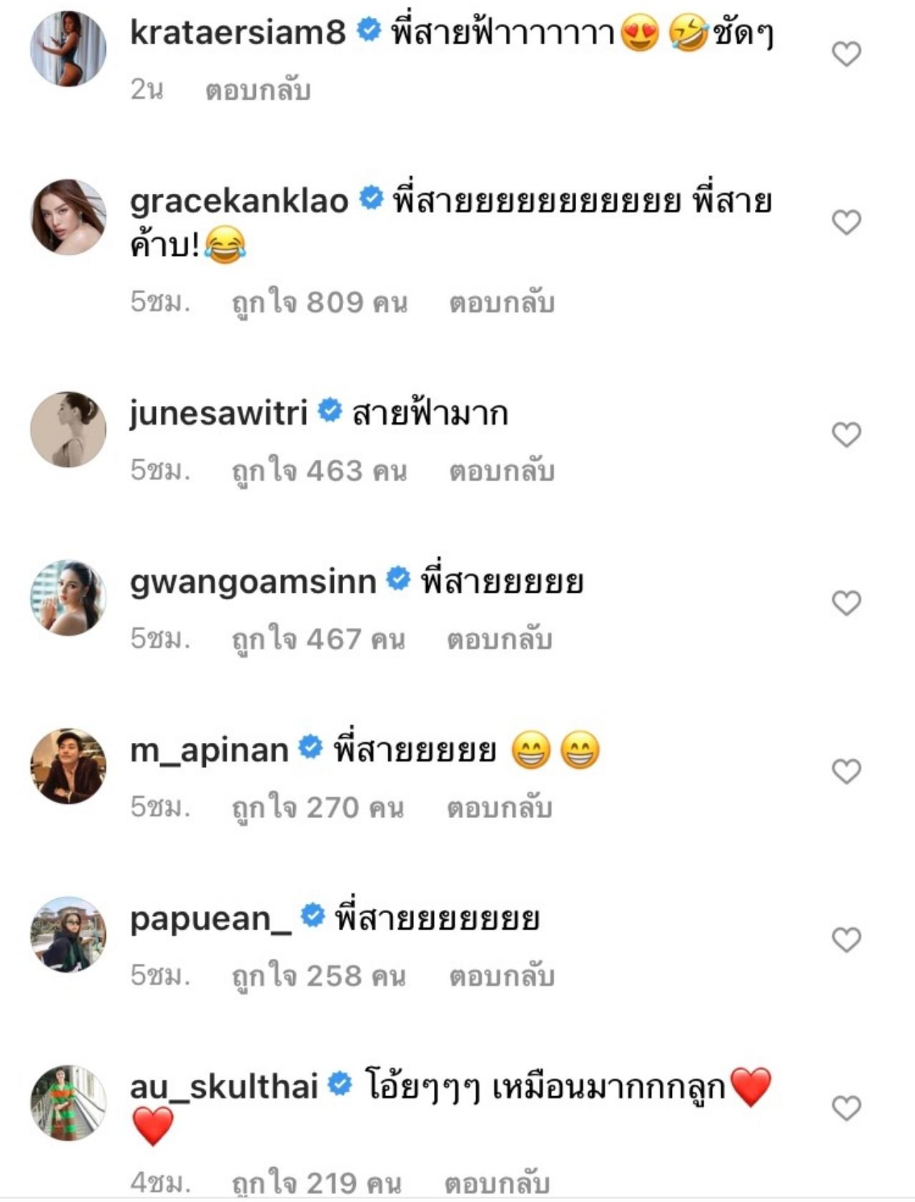Open the au_skulthai username link
Screen dimensions: 915x1202
[x=224, y=1087]
